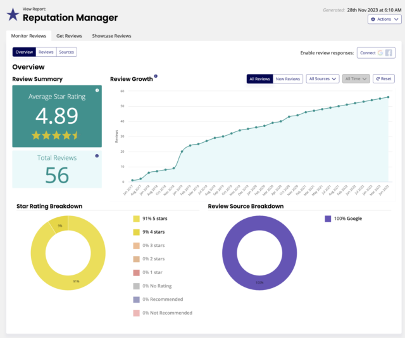Open the Actions dropdown menu
Image resolution: width=405 pixels, height=338 pixels.
[384, 20]
